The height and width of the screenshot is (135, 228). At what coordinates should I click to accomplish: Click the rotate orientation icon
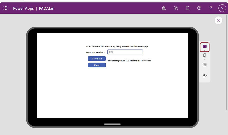[x=205, y=76]
